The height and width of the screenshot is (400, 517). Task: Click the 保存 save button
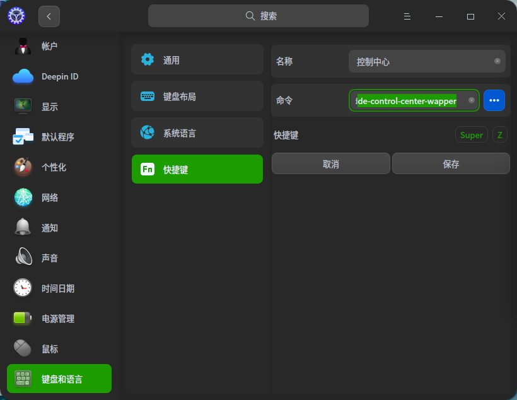[451, 163]
